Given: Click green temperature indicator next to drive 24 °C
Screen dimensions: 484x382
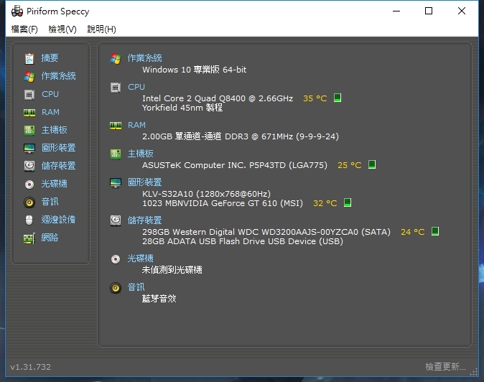Looking at the screenshot, I should coord(435,231).
